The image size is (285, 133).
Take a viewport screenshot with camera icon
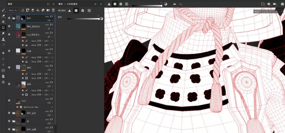click(x=282, y=4)
